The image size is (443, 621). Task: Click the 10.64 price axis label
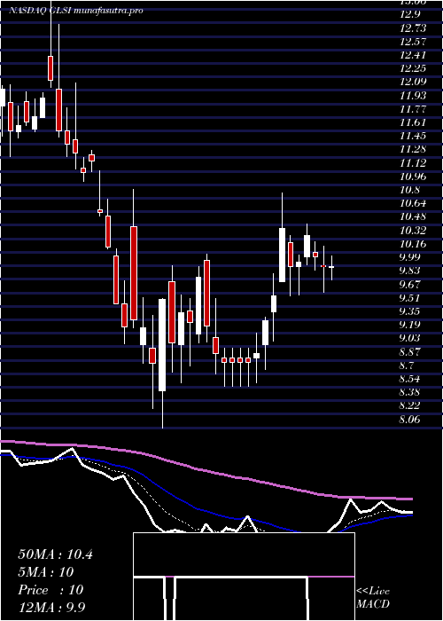click(x=413, y=203)
